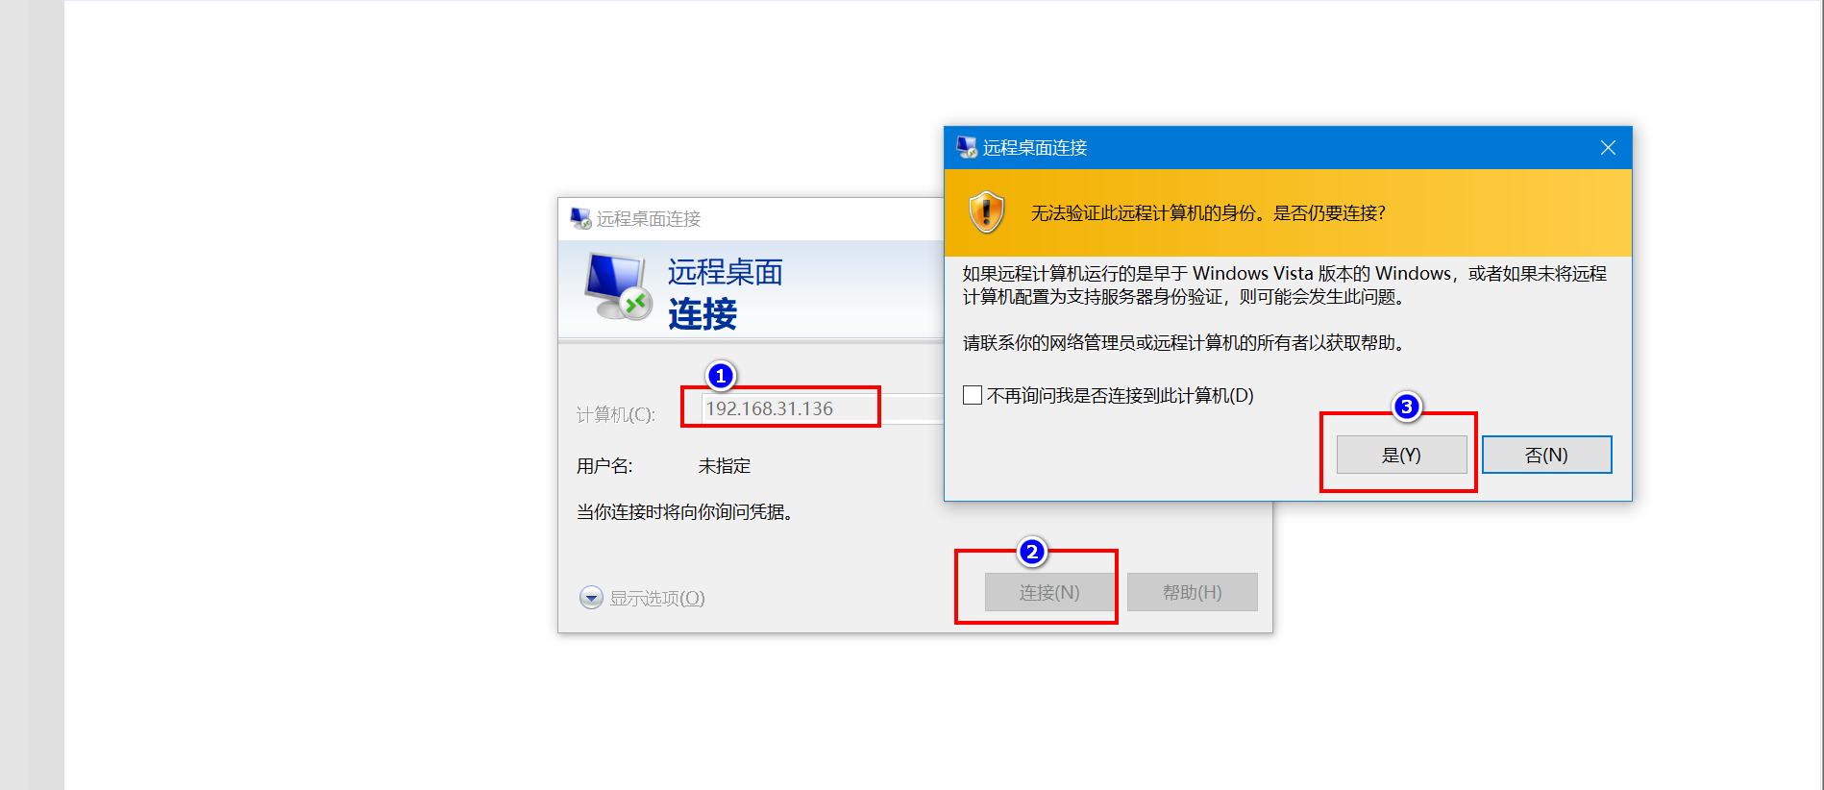The image size is (1824, 790).
Task: Click the blue number 2 annotation badge
Action: pyautogui.click(x=1032, y=552)
